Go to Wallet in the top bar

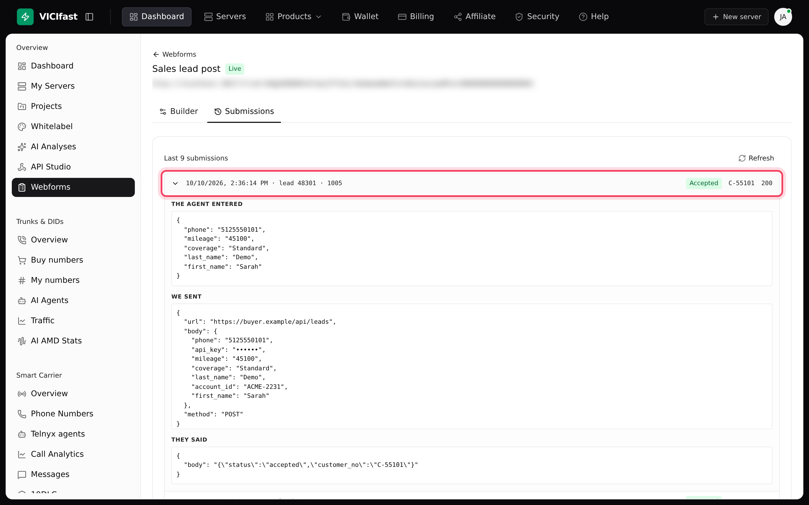(x=360, y=17)
